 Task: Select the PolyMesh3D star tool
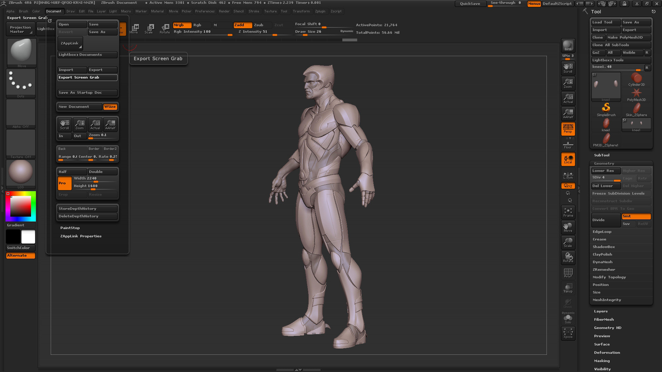point(636,94)
